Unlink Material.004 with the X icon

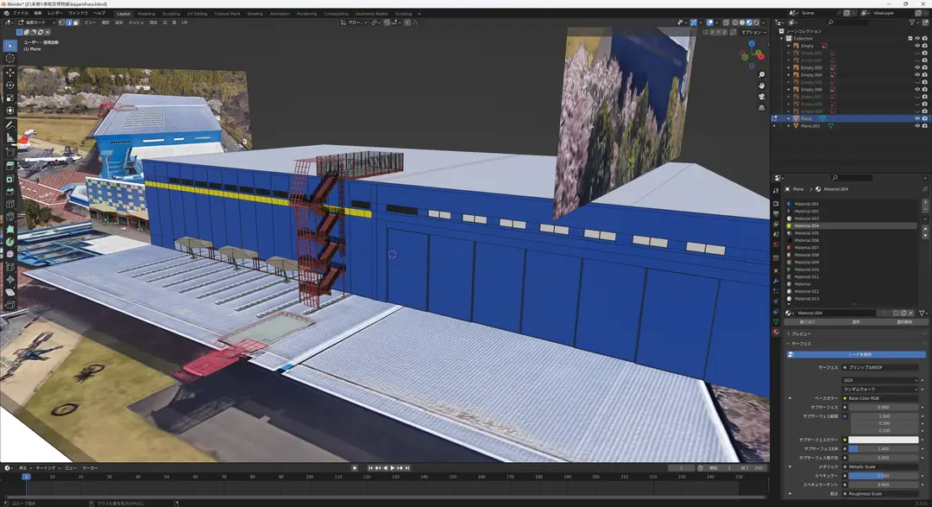pos(910,313)
